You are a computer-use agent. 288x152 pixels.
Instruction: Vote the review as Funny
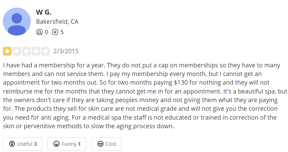pyautogui.click(x=67, y=144)
